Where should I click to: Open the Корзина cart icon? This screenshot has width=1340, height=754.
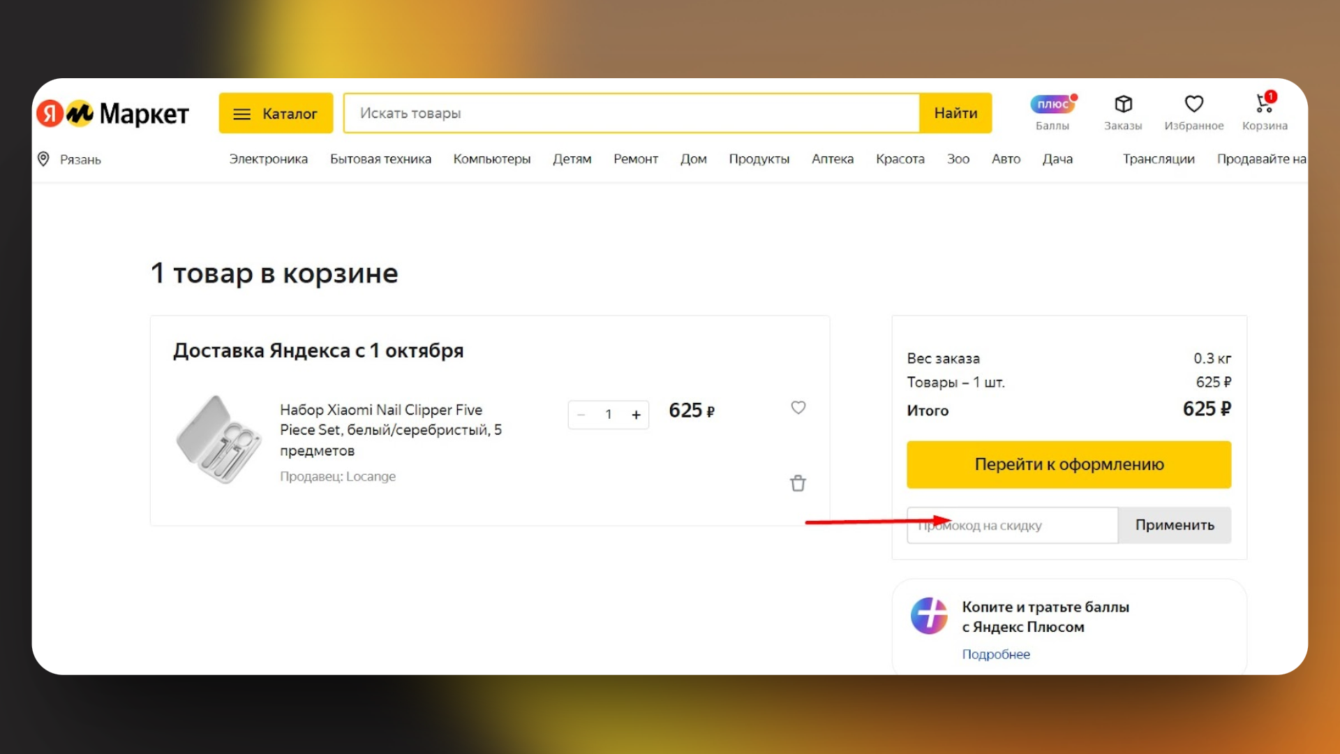(x=1265, y=112)
